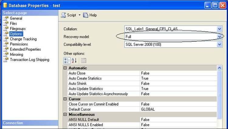Open the Script dropdown arrow
Image resolution: width=228 pixels, height=129 pixels.
(x=80, y=15)
